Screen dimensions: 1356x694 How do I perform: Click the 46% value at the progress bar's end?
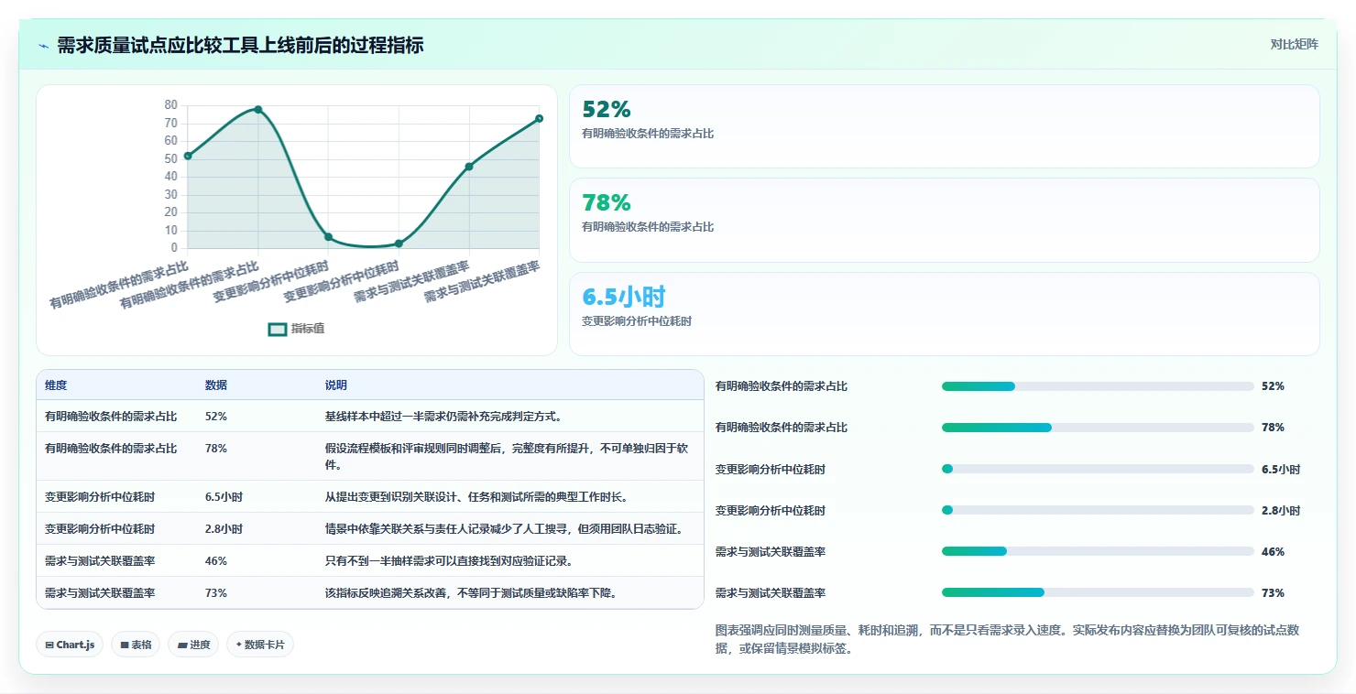[x=1273, y=552]
